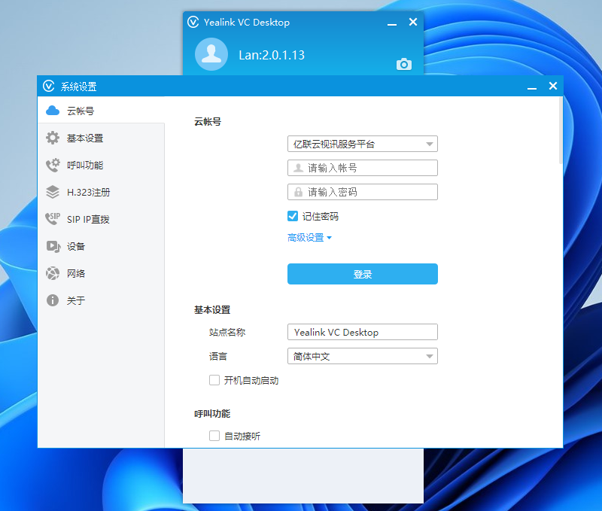Open the 简体中文 language dropdown

[363, 356]
